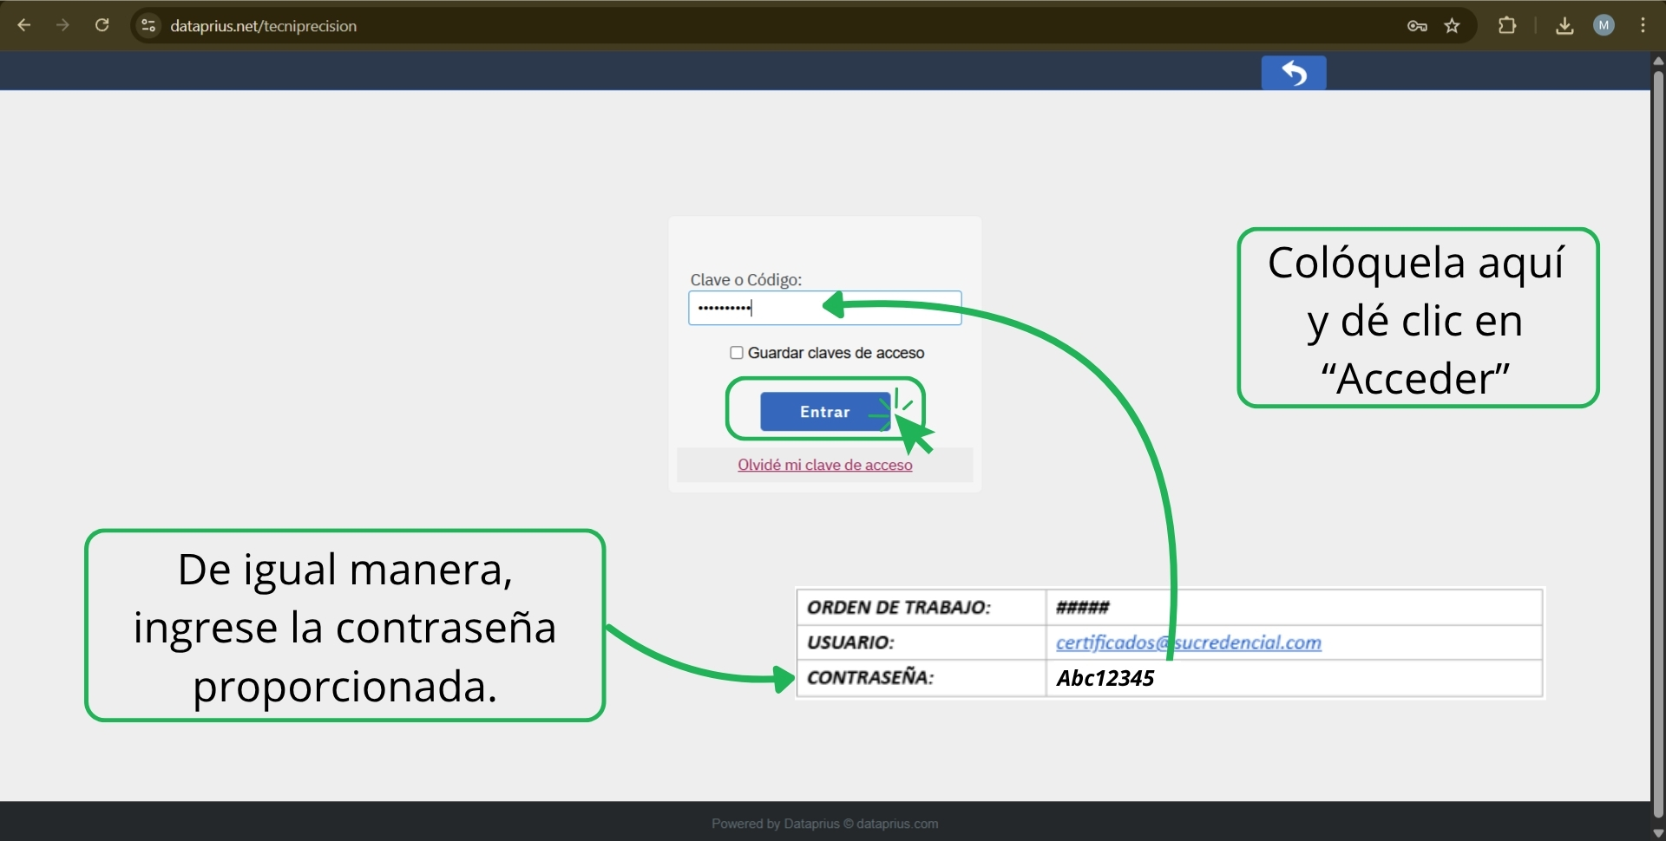Reload the Dataprius page

click(x=102, y=25)
